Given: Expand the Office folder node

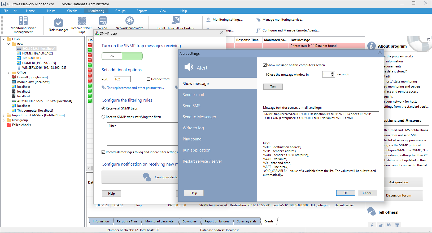Looking at the screenshot, I should point(9,72).
